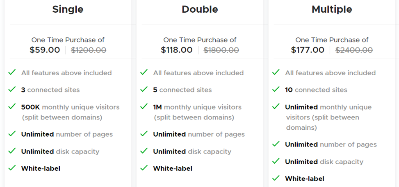
Task: Select the Double plan heading
Action: [x=200, y=9]
